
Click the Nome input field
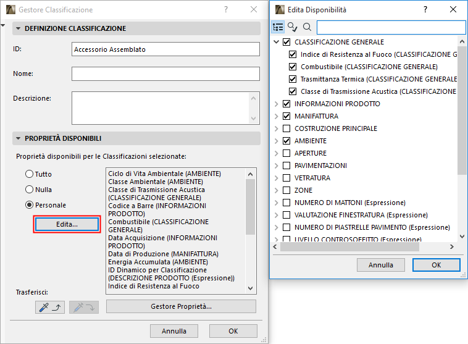pyautogui.click(x=165, y=73)
